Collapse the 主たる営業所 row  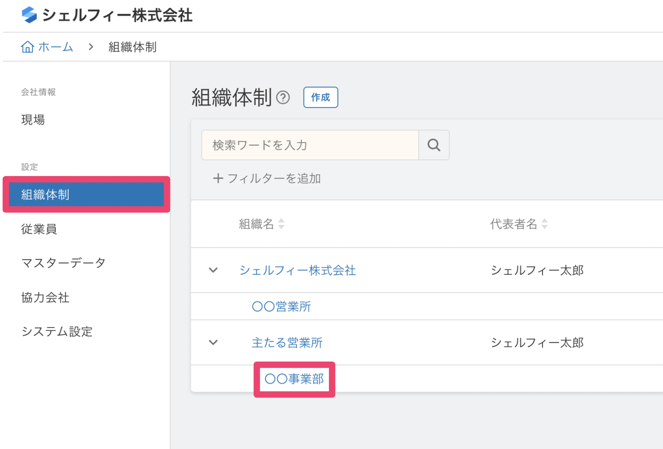pyautogui.click(x=213, y=342)
